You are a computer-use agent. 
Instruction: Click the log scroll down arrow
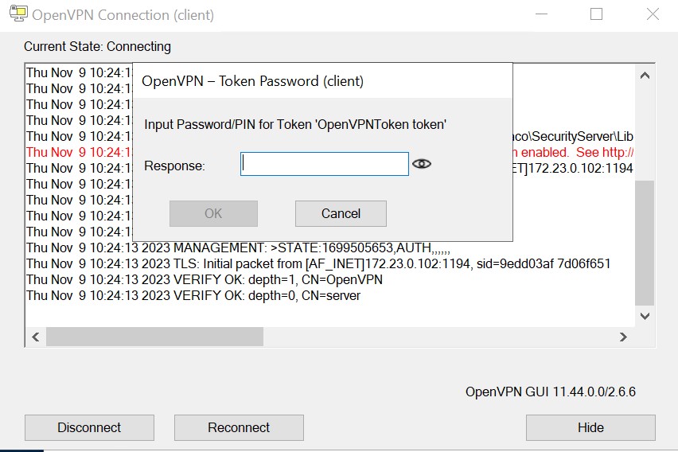click(645, 316)
